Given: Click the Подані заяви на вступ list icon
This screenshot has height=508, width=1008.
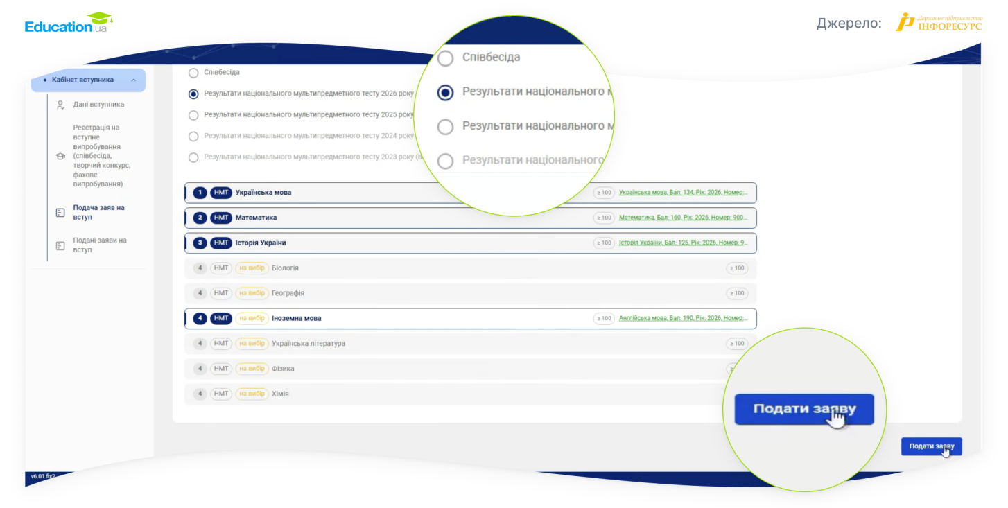Looking at the screenshot, I should click(60, 245).
